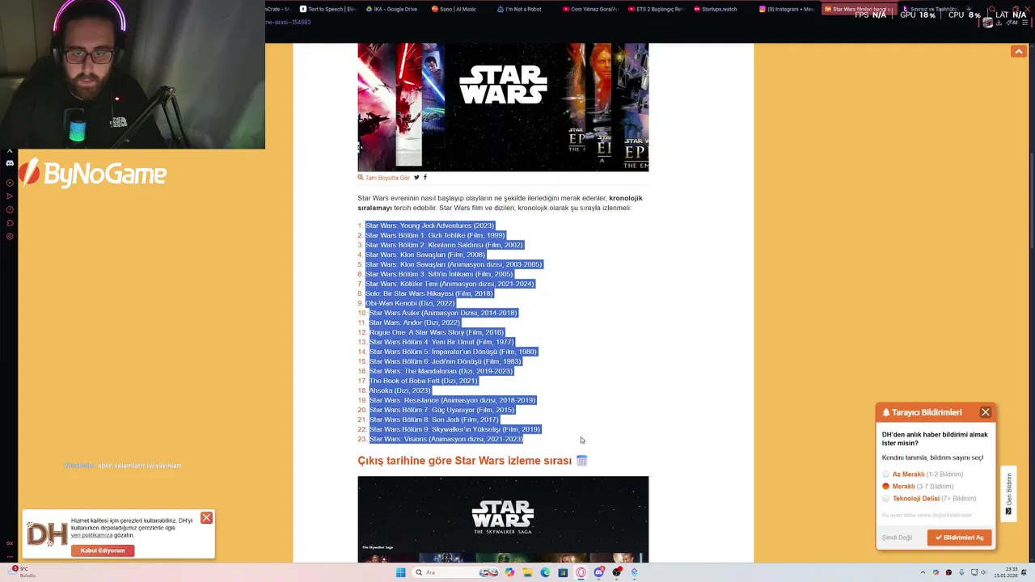The width and height of the screenshot is (1035, 582).
Task: Click the Star Wars header banner image
Action: click(x=503, y=107)
